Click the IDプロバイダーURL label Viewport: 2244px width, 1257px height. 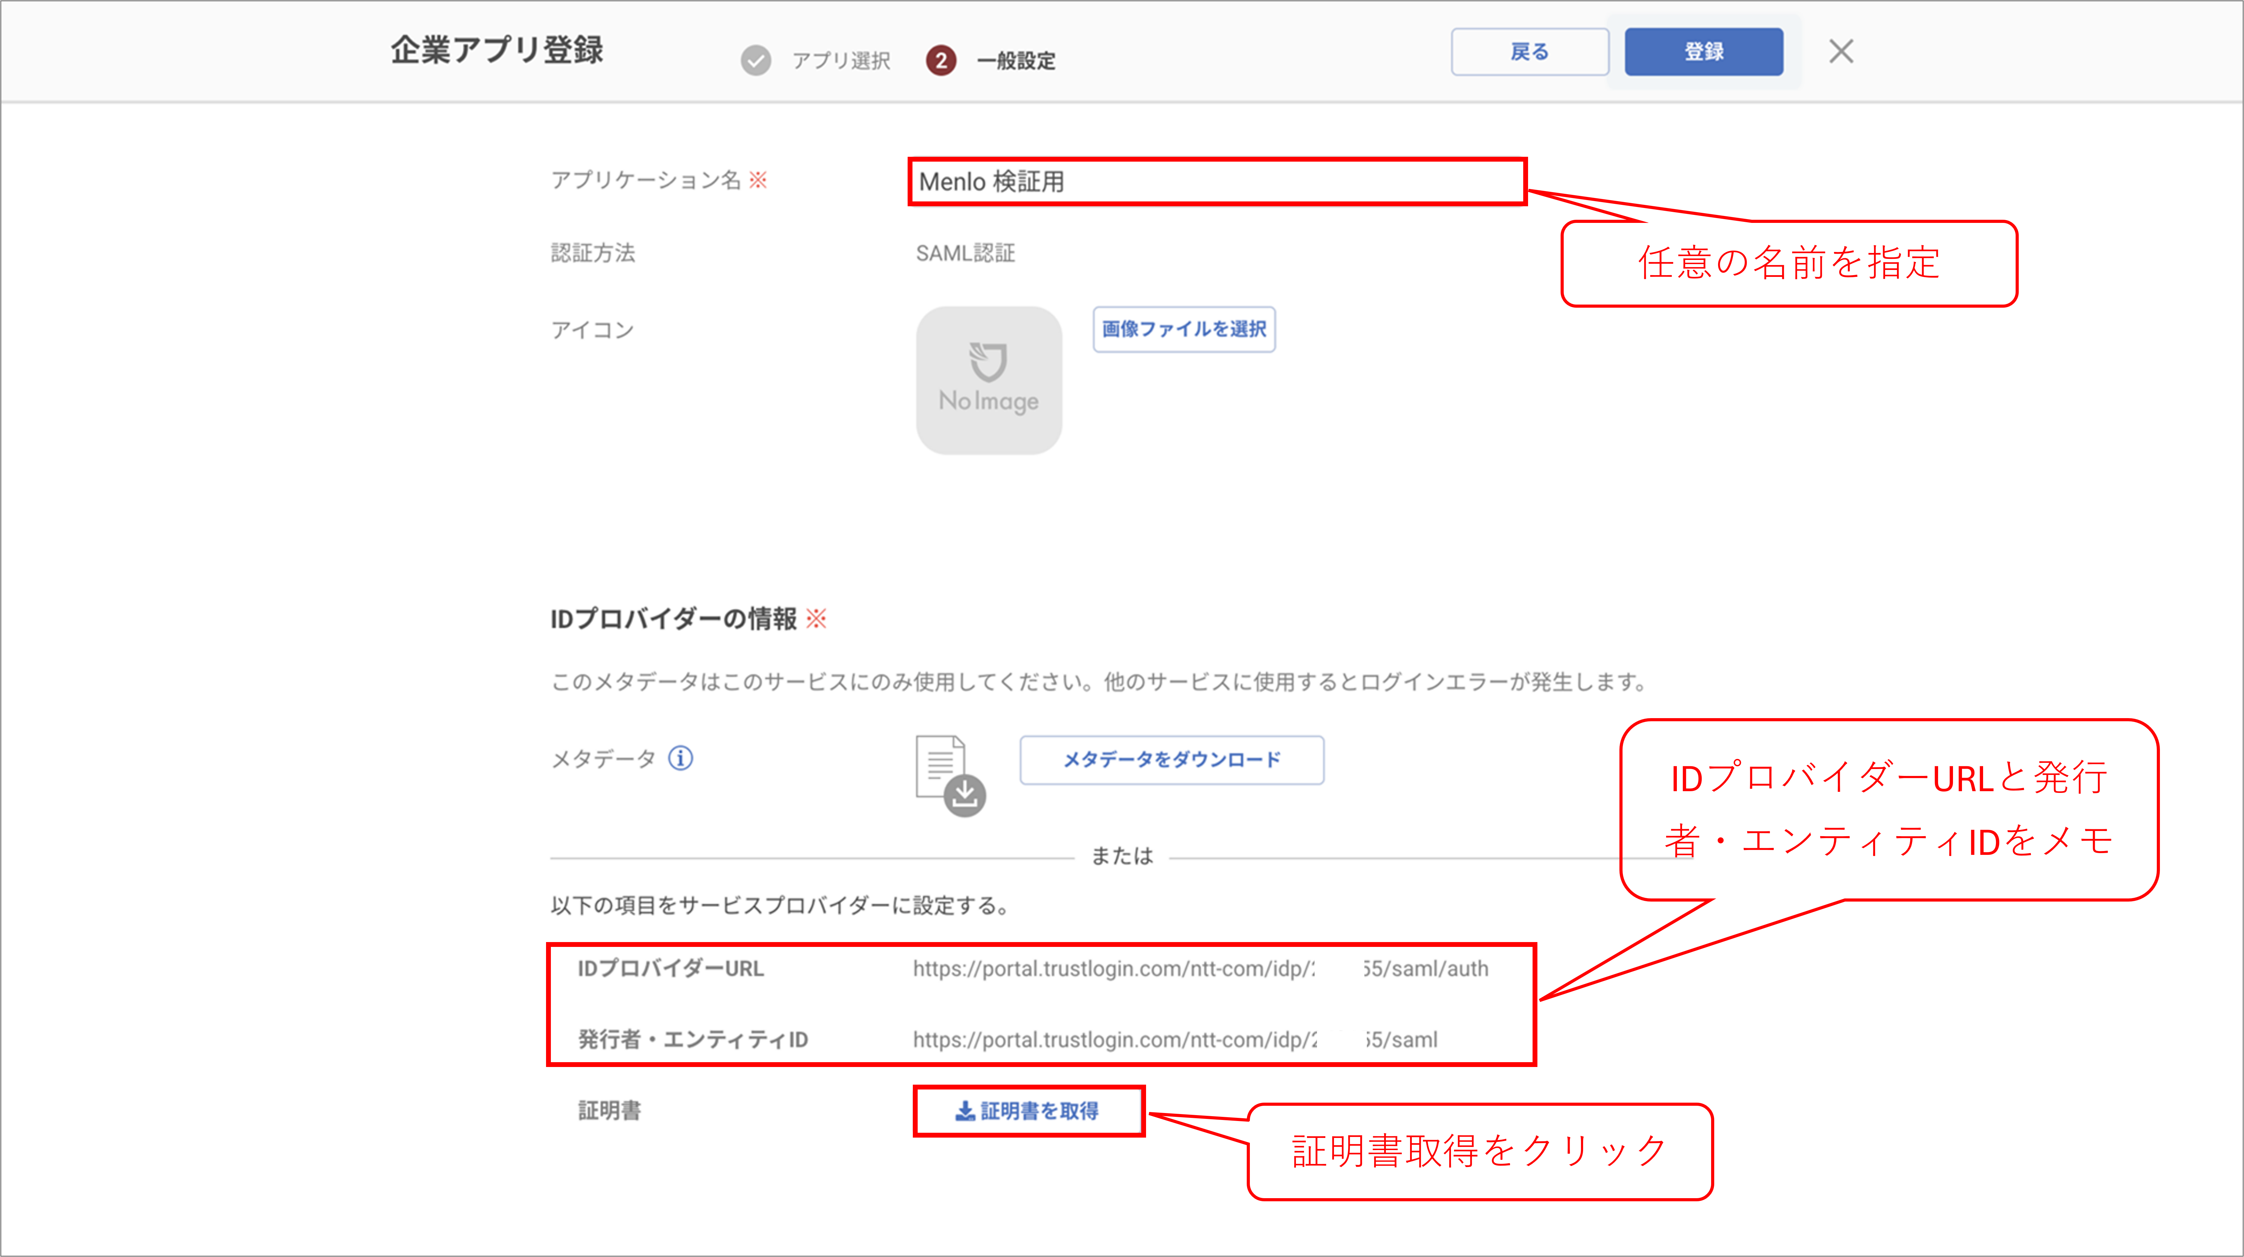pyautogui.click(x=671, y=969)
